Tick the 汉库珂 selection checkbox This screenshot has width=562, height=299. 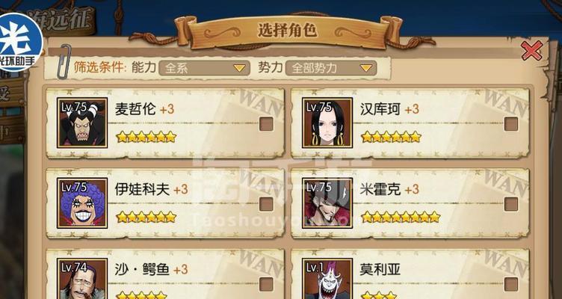(x=511, y=124)
